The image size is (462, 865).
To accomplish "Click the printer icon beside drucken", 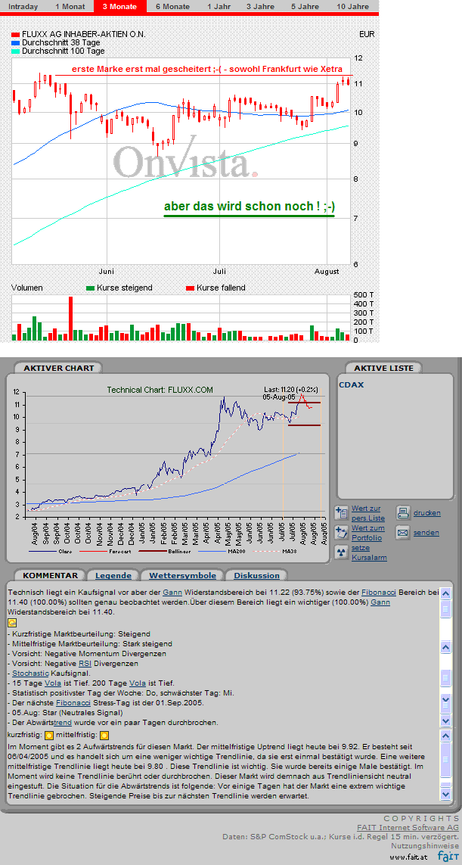I will tap(403, 512).
